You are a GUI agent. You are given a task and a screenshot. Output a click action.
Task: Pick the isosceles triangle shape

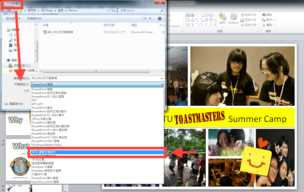(192, 20)
